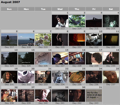Screen dimensions: 120x105
Task: Click the date number 12
Action: click(16, 50)
